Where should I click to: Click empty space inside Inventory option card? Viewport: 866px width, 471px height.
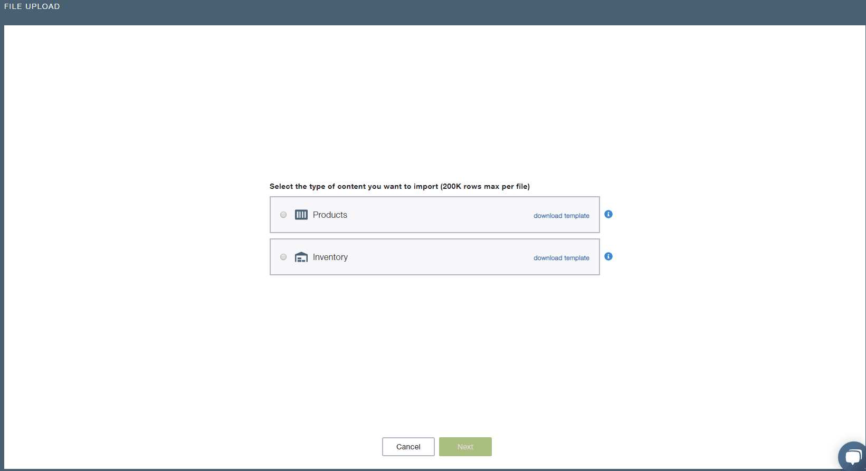coord(438,257)
